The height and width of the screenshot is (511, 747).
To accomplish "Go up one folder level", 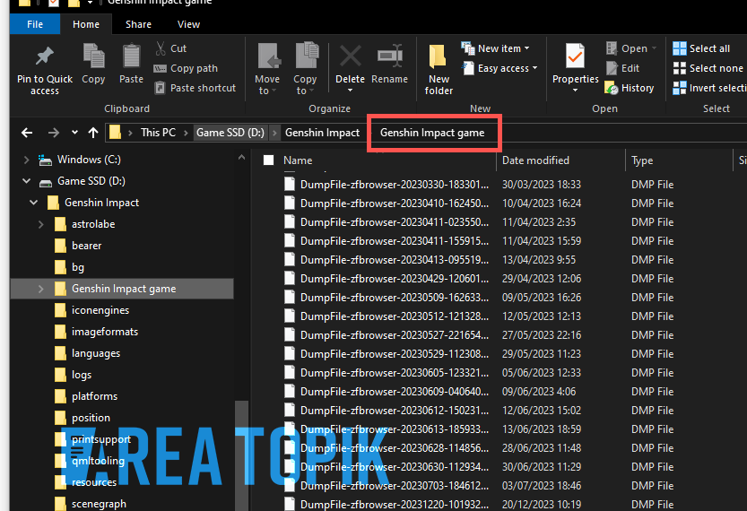I will (x=93, y=133).
